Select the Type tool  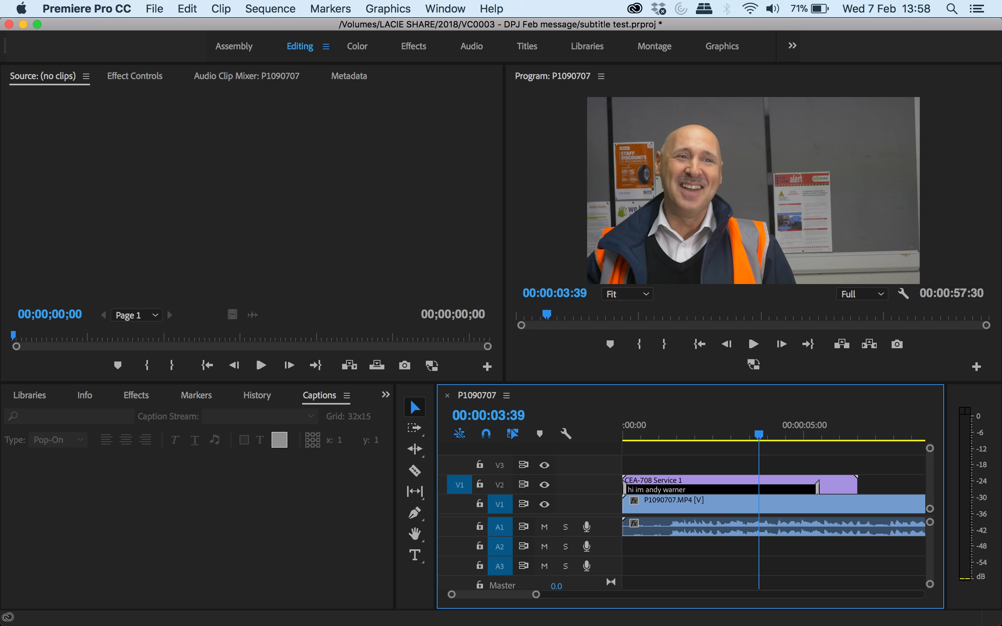[414, 555]
